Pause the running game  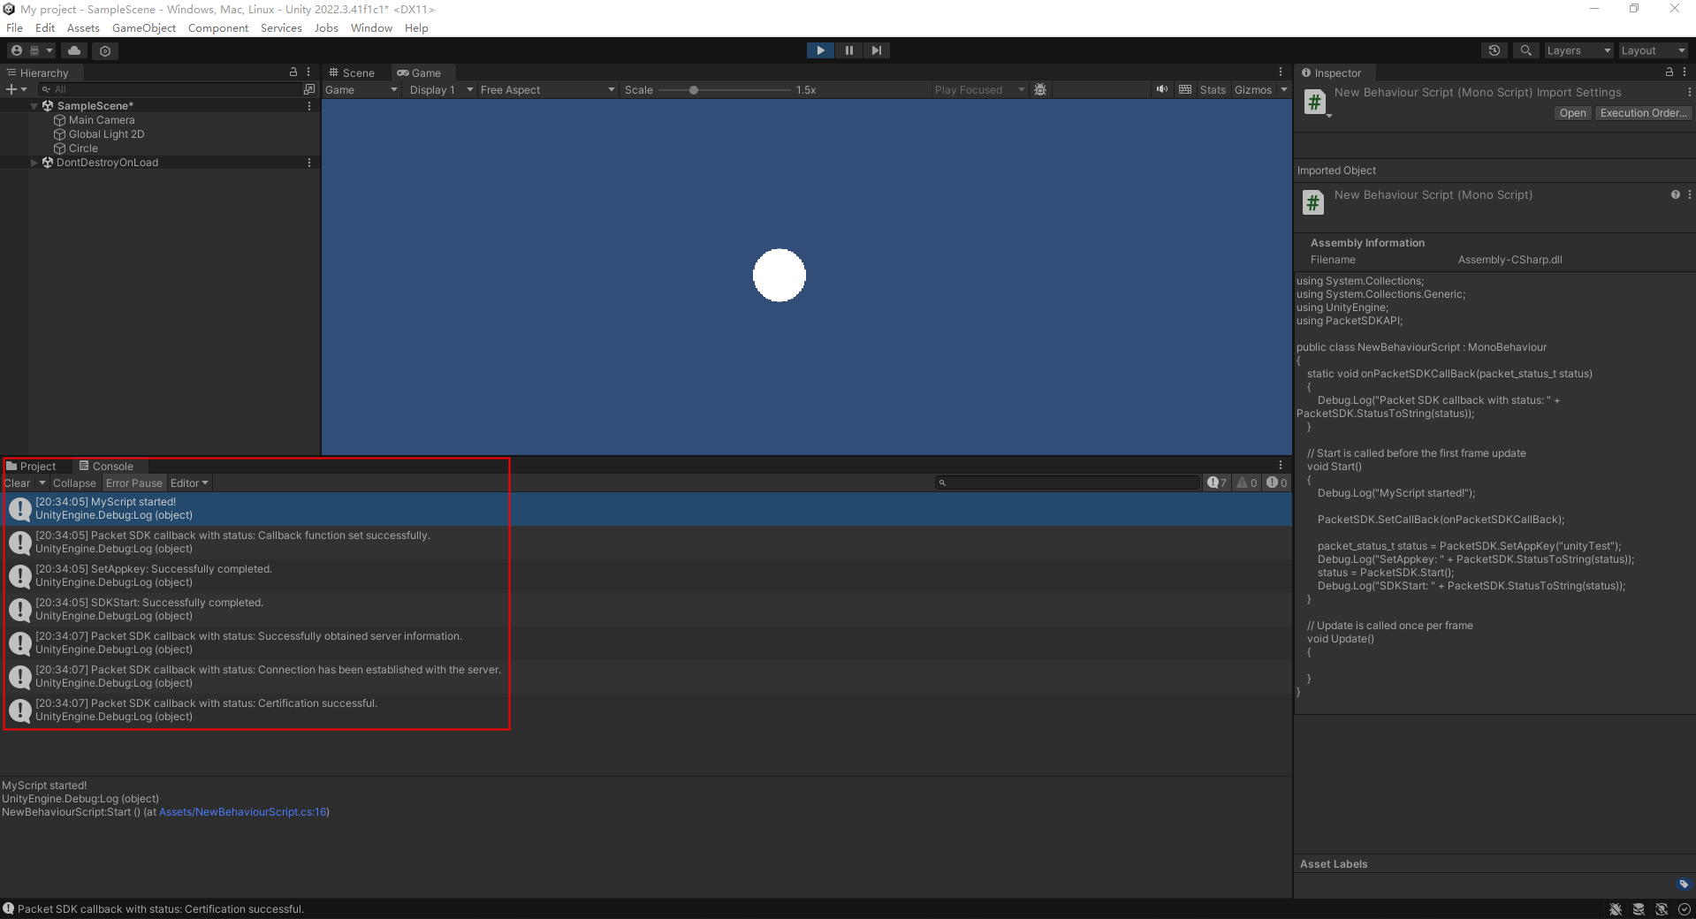[x=848, y=49]
